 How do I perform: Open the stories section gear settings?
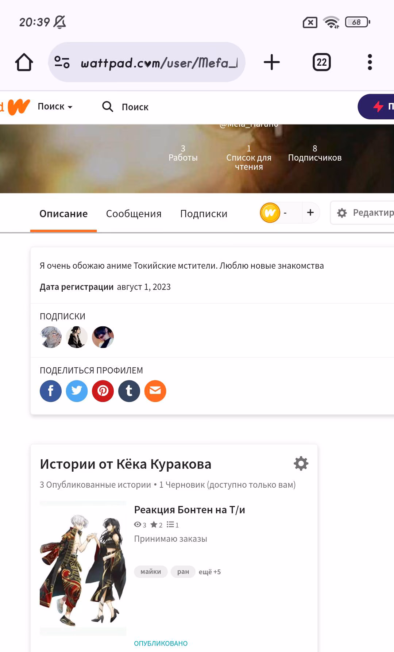click(x=301, y=463)
